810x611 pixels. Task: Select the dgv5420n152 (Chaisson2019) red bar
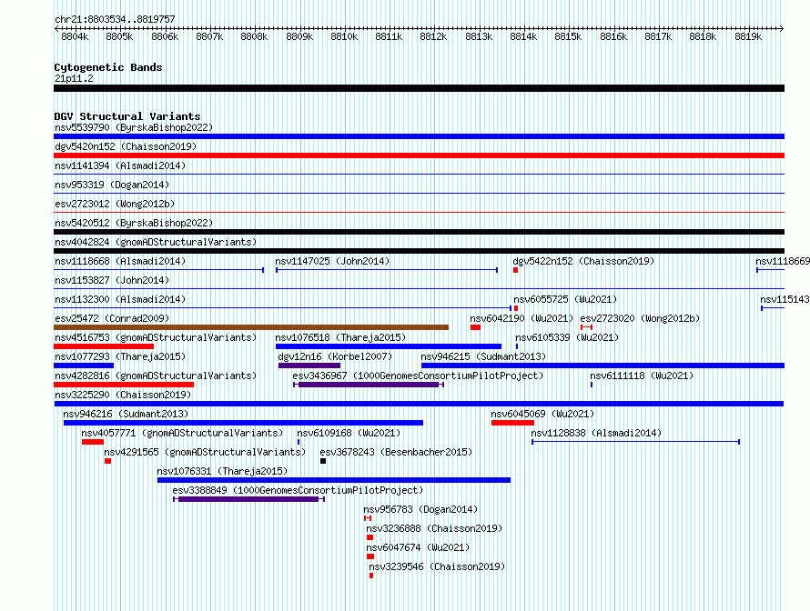[419, 155]
